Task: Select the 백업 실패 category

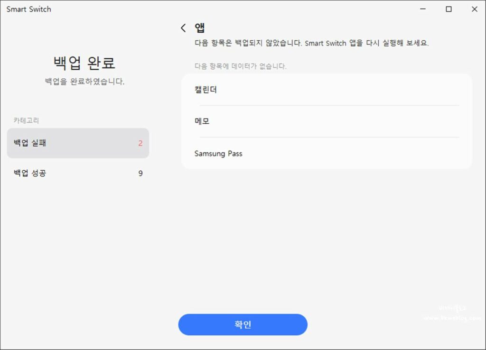Action: 78,143
